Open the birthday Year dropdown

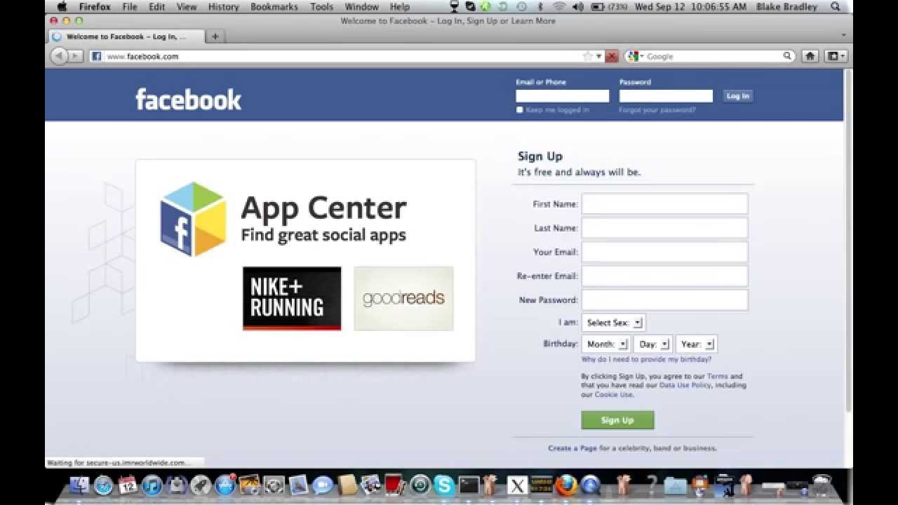click(696, 344)
